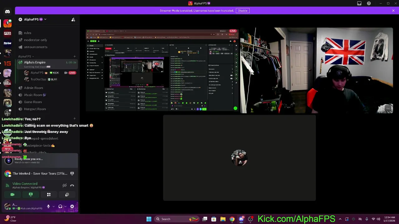Expand microphone input options arrow
This screenshot has height=224, width=399.
[x=54, y=207]
